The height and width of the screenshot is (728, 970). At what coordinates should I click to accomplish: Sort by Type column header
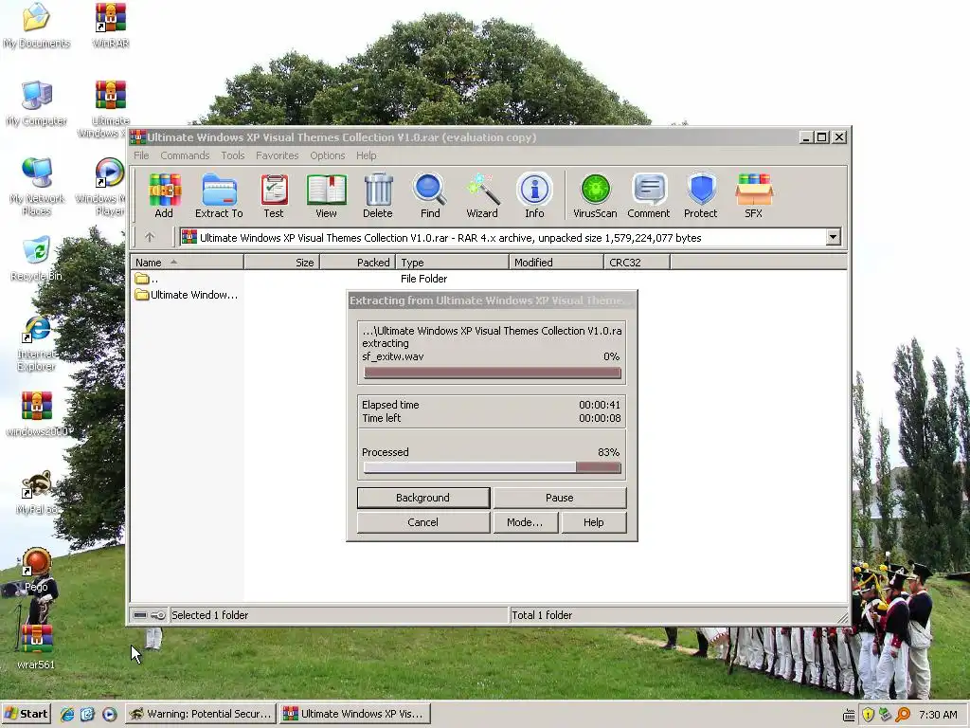pos(452,263)
